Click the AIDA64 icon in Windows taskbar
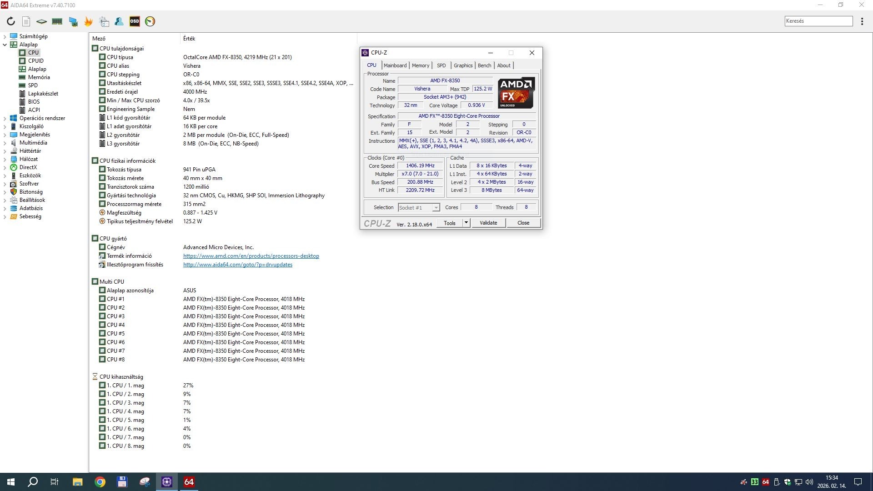The height and width of the screenshot is (491, 873). pos(189,482)
